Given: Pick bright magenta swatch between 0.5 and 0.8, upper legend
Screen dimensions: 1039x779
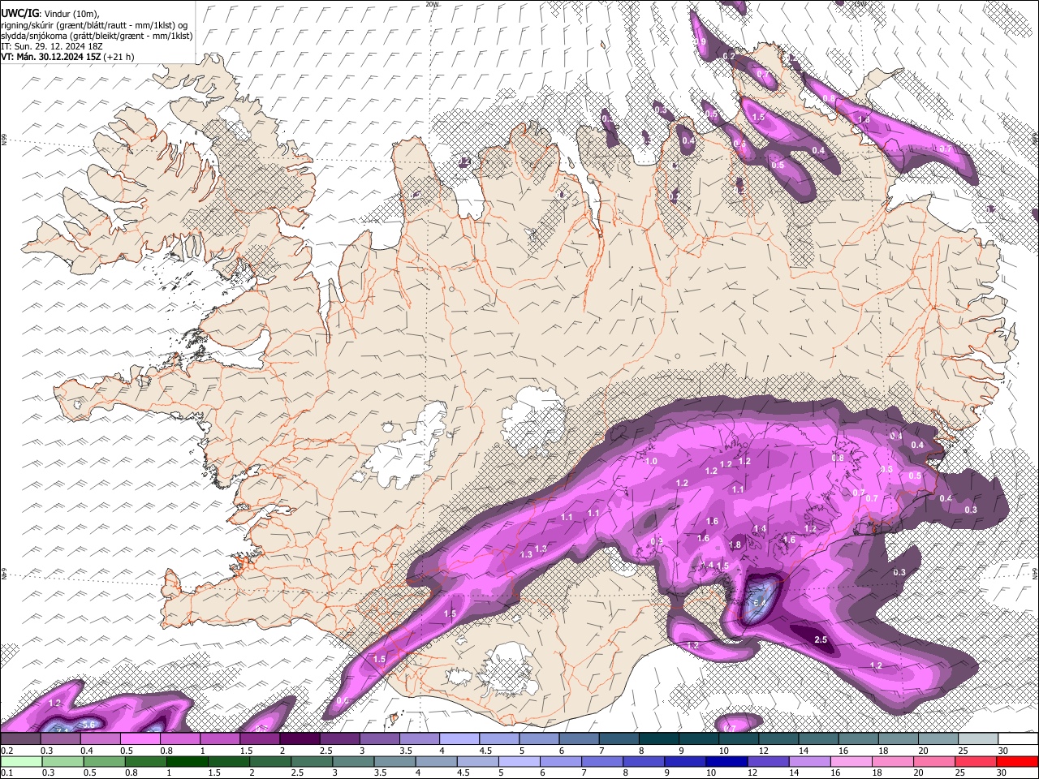Looking at the screenshot, I should [140, 739].
